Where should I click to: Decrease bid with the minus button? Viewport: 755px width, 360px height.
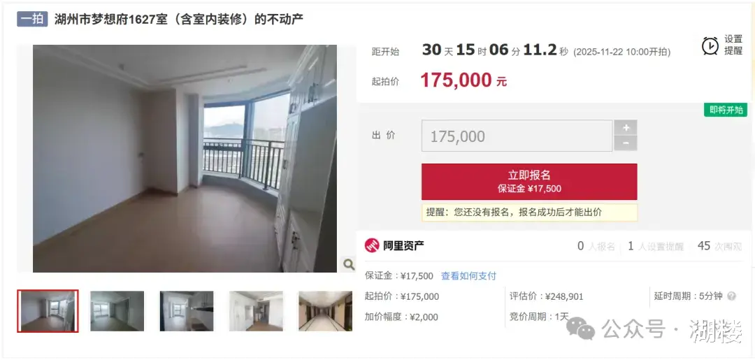pos(626,143)
